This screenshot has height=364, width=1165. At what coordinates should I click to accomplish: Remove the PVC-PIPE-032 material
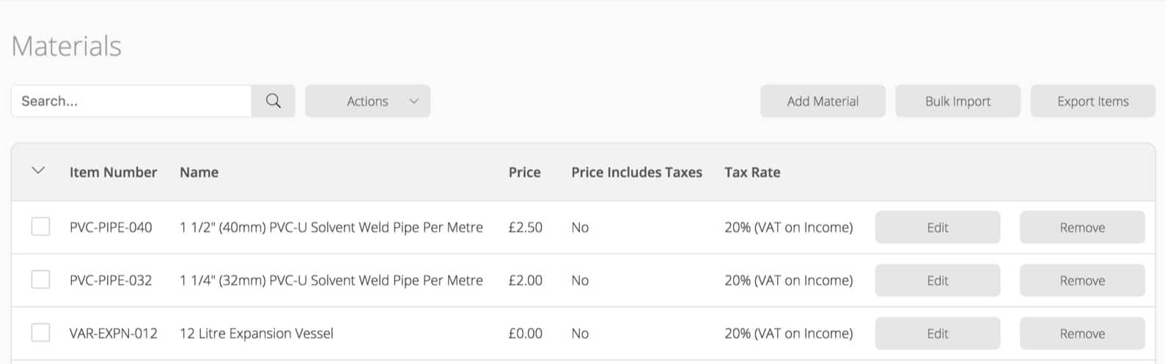1081,281
